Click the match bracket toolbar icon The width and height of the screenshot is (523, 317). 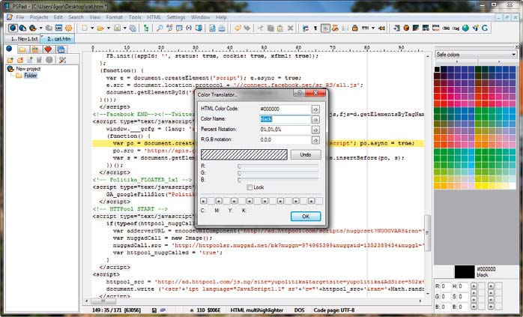coord(189,28)
